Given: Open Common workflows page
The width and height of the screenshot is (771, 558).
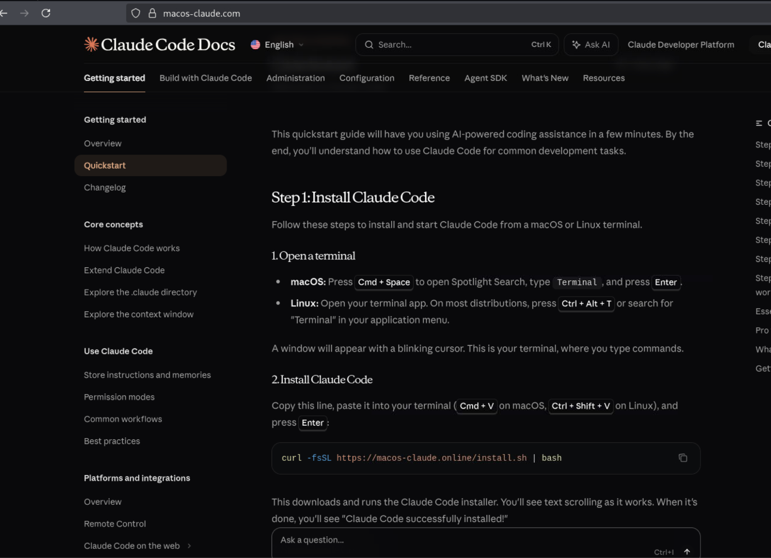Looking at the screenshot, I should tap(123, 419).
